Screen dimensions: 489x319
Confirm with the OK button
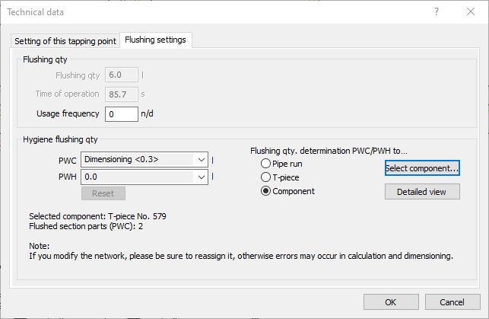391,302
